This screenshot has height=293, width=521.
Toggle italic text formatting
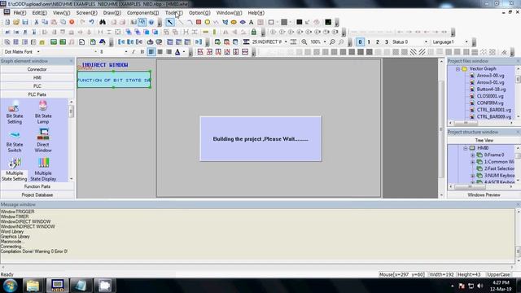point(134,52)
